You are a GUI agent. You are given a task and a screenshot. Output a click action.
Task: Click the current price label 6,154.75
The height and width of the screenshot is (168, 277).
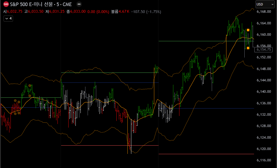click(263, 50)
